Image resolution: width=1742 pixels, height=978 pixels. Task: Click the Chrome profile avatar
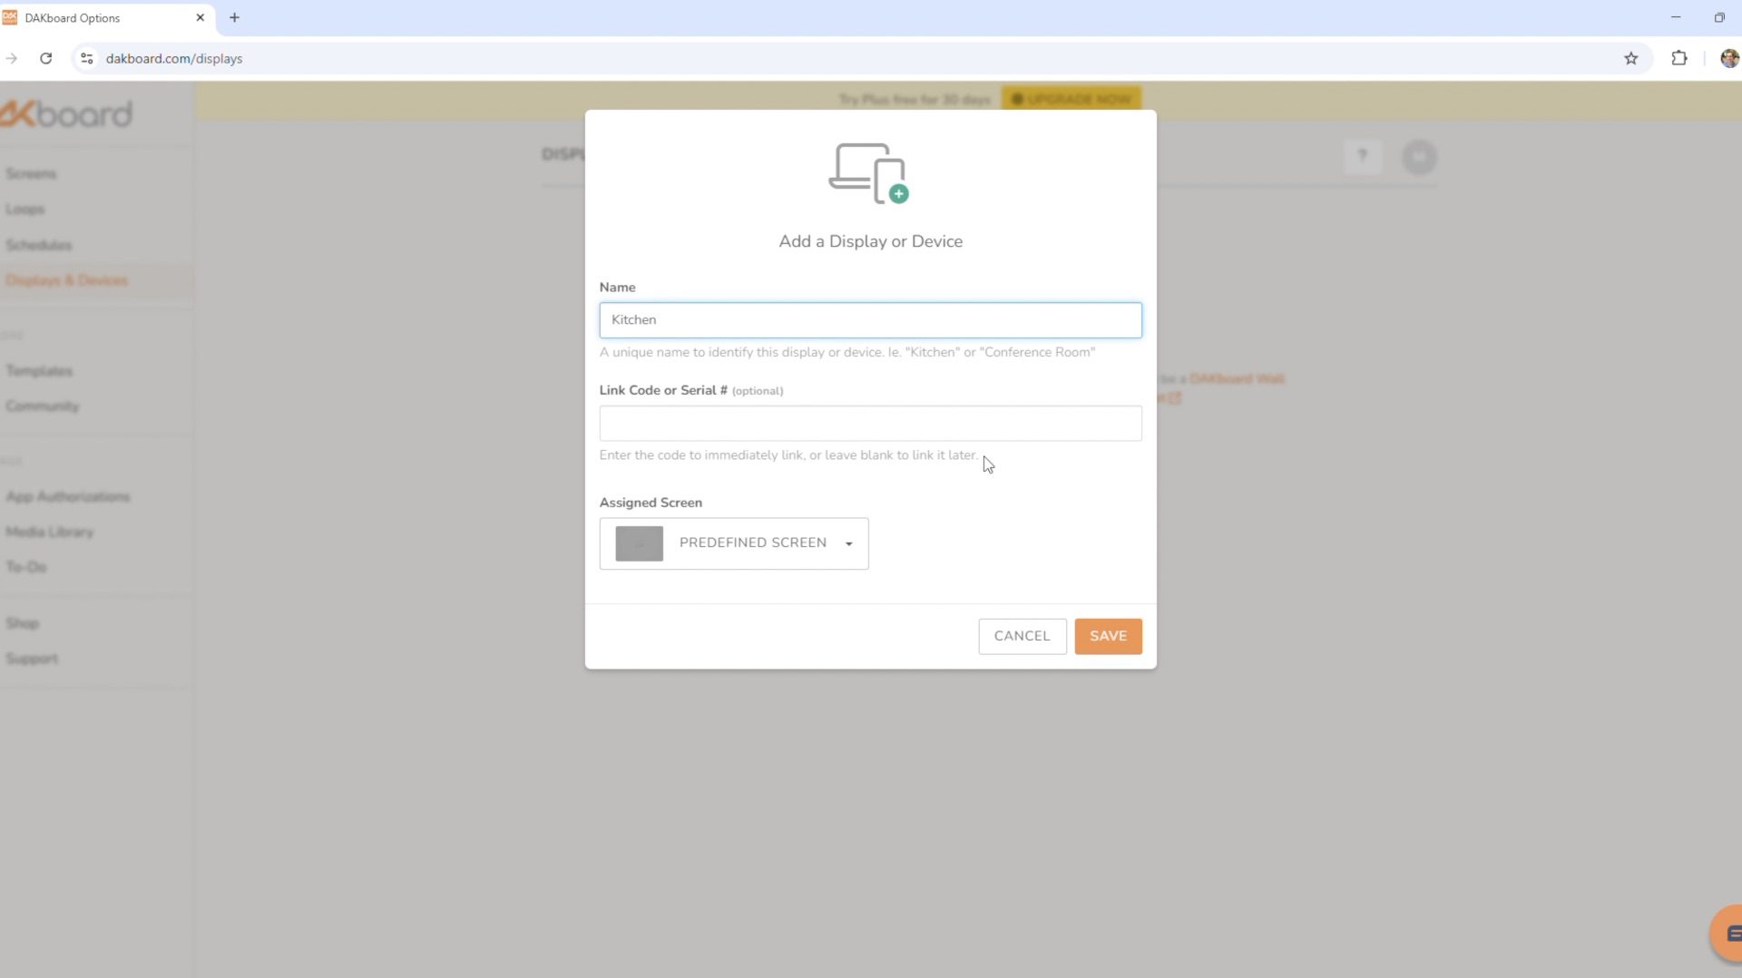(1728, 59)
